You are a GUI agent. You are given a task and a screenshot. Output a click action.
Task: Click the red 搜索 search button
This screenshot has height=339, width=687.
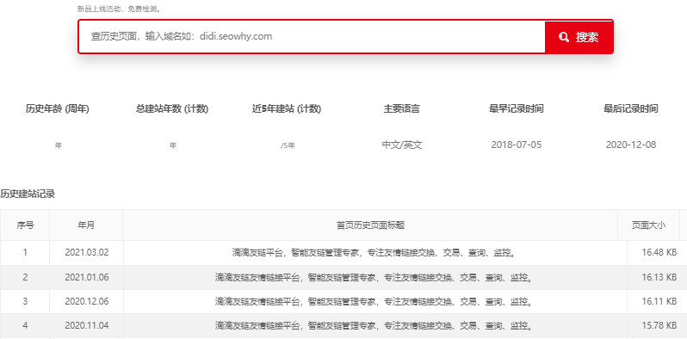click(579, 37)
